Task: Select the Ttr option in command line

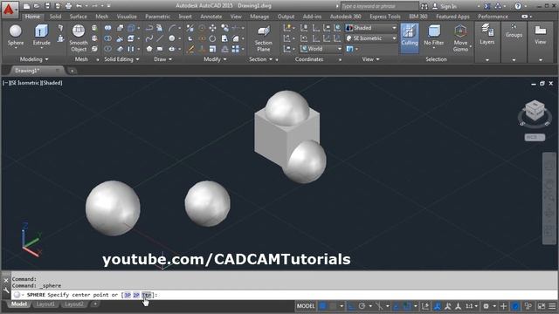Action: coord(146,295)
